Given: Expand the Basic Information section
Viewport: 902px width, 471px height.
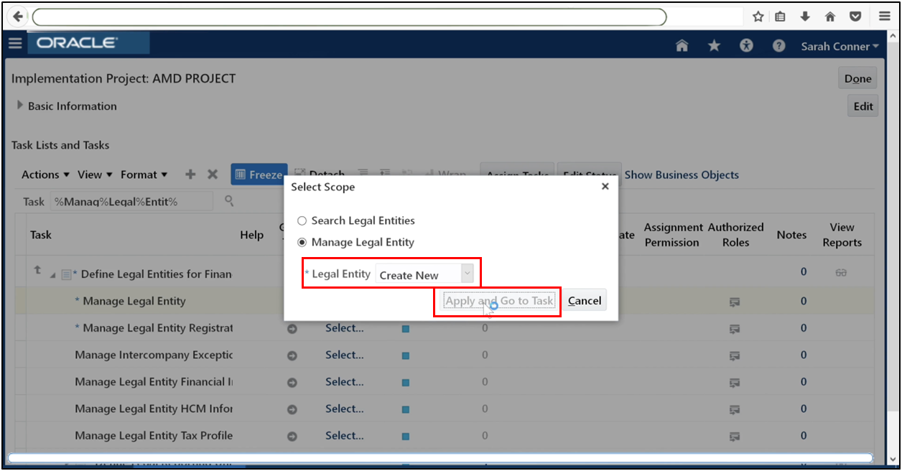Looking at the screenshot, I should point(19,106).
